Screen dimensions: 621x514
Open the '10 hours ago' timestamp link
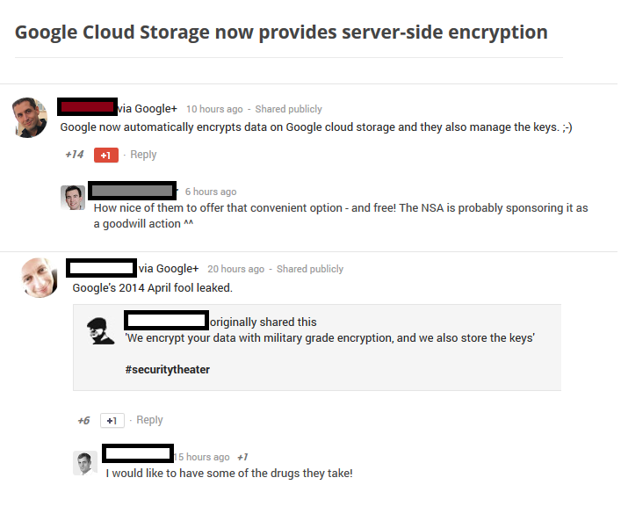tap(214, 109)
